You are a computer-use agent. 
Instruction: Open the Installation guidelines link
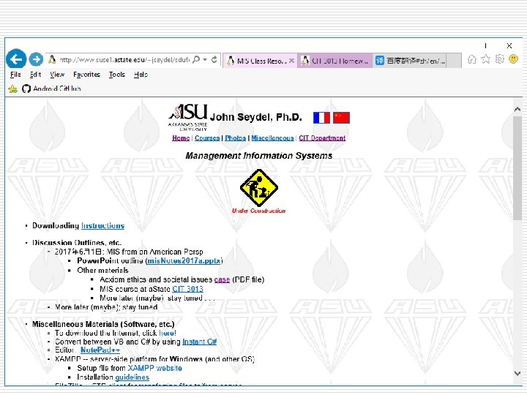[132, 377]
